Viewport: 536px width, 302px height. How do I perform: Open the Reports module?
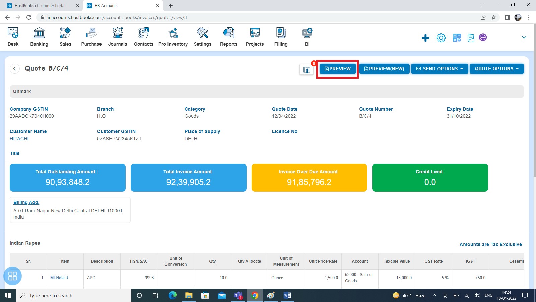(x=229, y=37)
